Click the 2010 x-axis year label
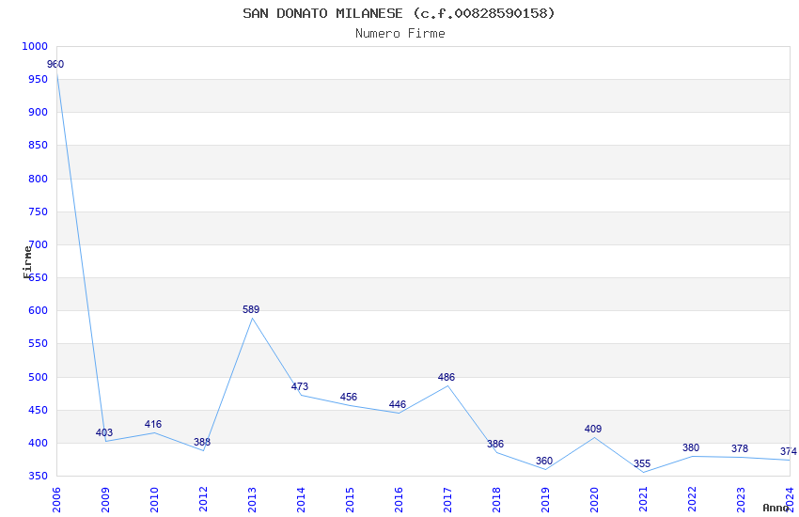799x517 pixels. pyautogui.click(x=154, y=499)
